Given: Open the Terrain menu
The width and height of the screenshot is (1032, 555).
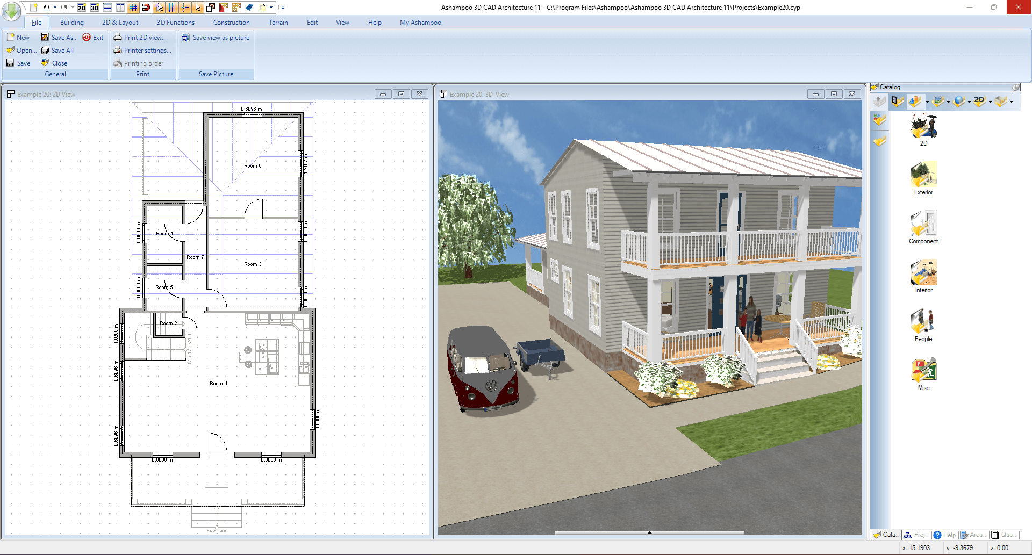Looking at the screenshot, I should tap(278, 22).
